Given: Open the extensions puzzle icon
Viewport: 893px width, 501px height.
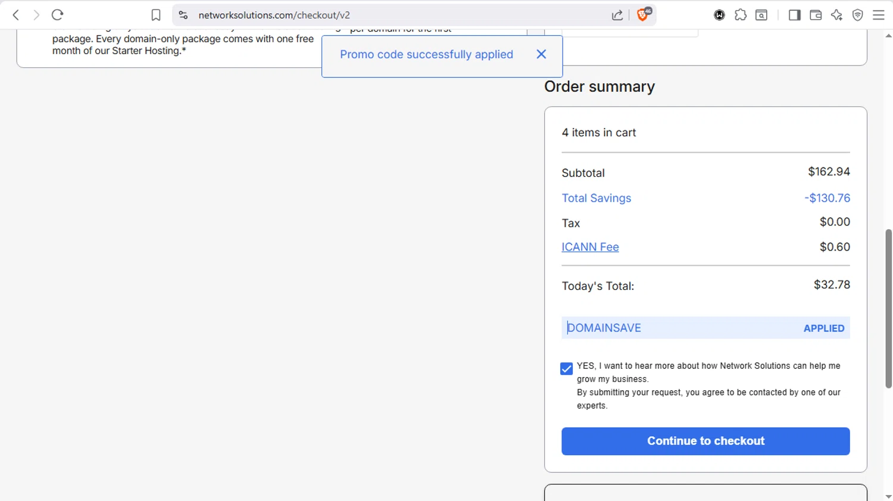Looking at the screenshot, I should click(741, 15).
